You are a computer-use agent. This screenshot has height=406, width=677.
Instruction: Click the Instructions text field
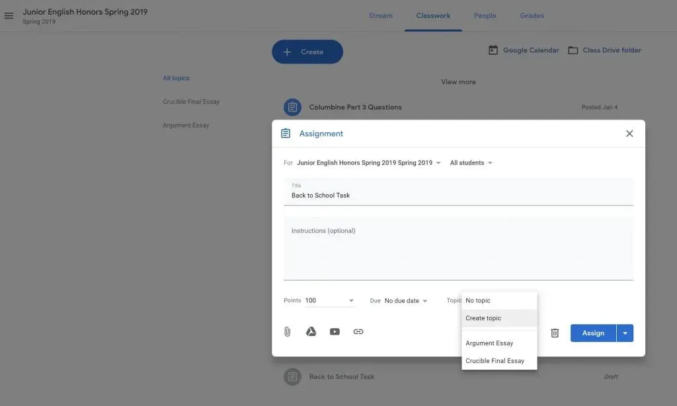(458, 250)
